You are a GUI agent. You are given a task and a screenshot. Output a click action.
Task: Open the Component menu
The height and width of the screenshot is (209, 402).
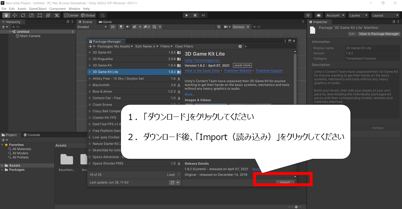[x=57, y=9]
